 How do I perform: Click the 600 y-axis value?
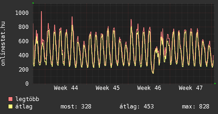pyautogui.click(x=24, y=41)
